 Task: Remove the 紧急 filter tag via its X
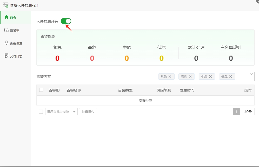coord(170,77)
